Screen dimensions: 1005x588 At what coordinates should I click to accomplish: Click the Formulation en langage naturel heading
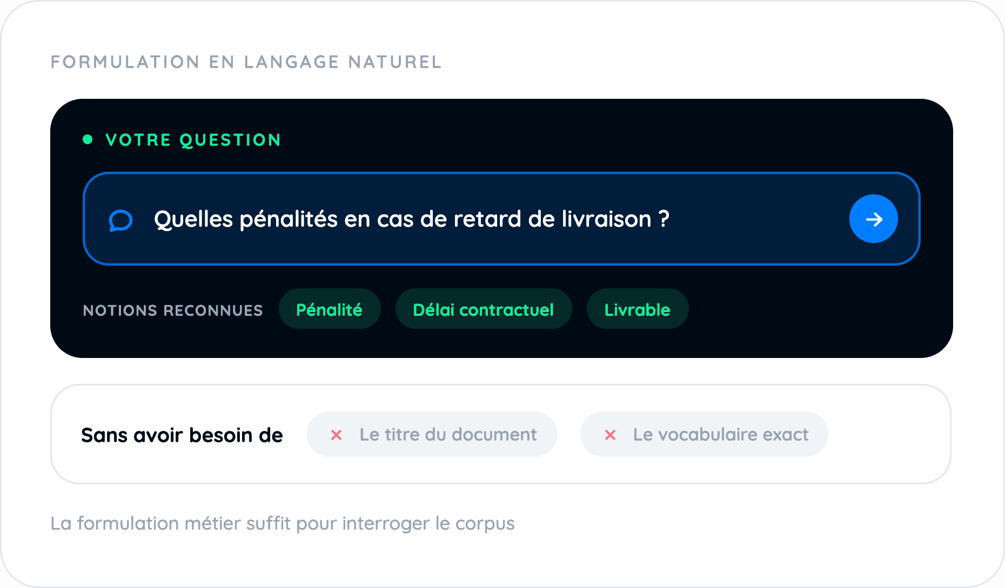(x=246, y=62)
